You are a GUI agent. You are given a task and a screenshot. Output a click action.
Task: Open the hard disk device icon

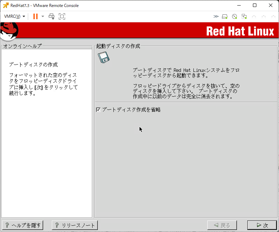click(x=225, y=17)
